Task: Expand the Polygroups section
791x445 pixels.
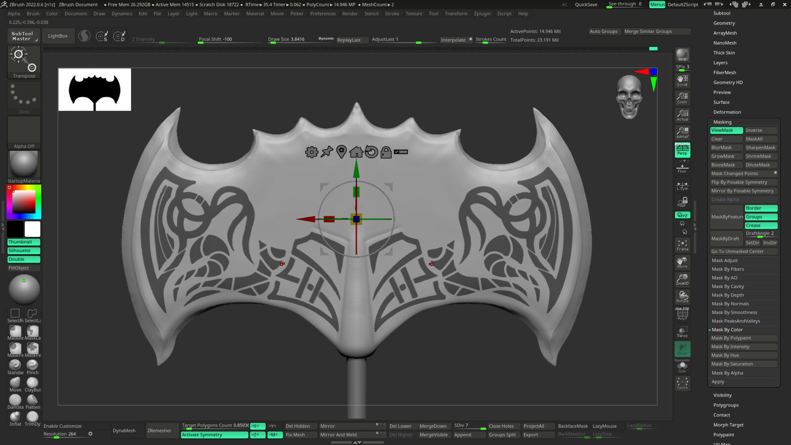Action: coord(726,405)
